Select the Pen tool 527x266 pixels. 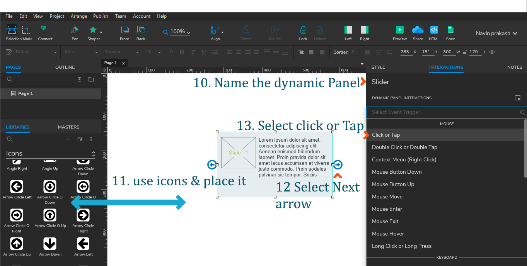pyautogui.click(x=74, y=31)
